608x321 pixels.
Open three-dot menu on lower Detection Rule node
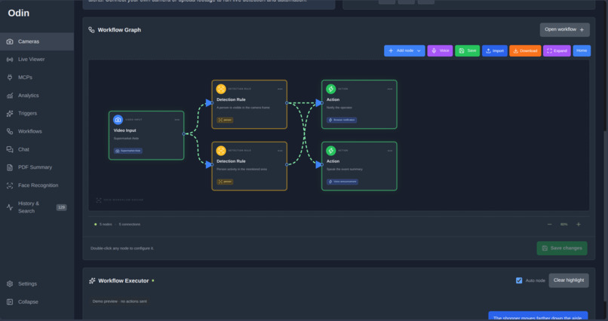coord(280,151)
